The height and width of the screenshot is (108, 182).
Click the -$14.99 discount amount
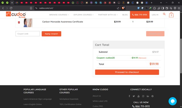pyautogui.click(x=135, y=58)
